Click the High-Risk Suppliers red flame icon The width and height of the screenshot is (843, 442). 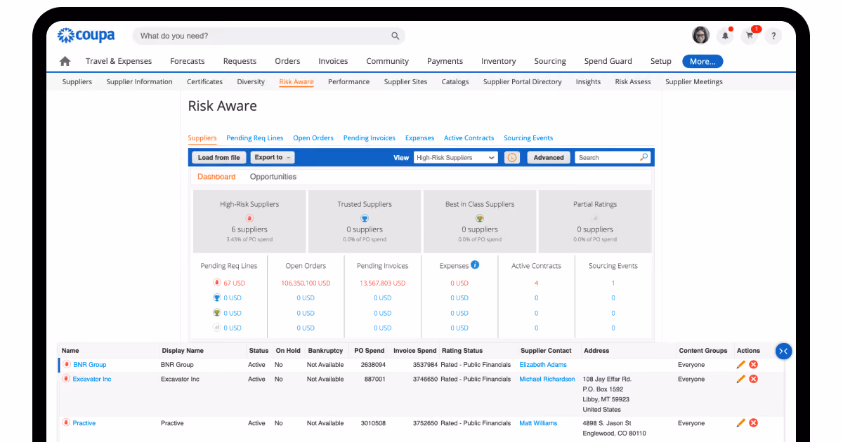(x=249, y=218)
